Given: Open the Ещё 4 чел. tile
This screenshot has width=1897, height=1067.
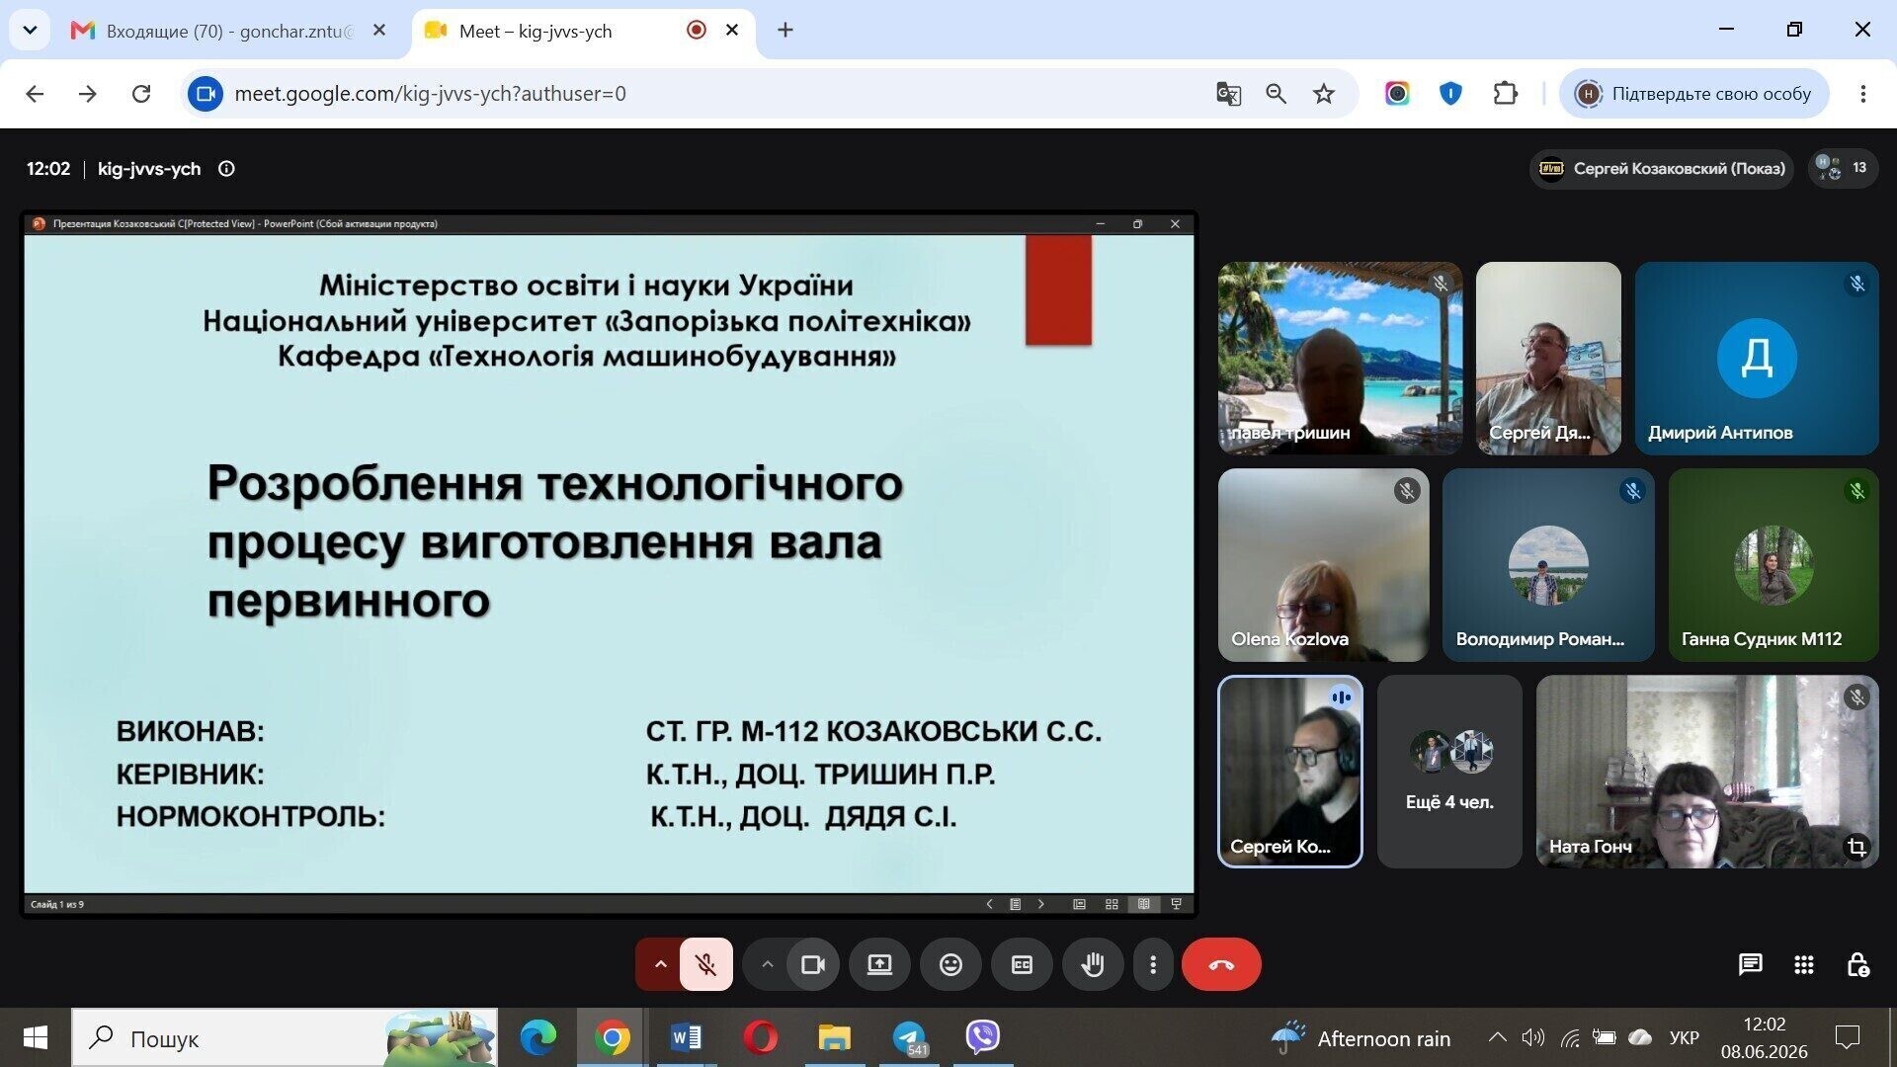Looking at the screenshot, I should pos(1449,772).
